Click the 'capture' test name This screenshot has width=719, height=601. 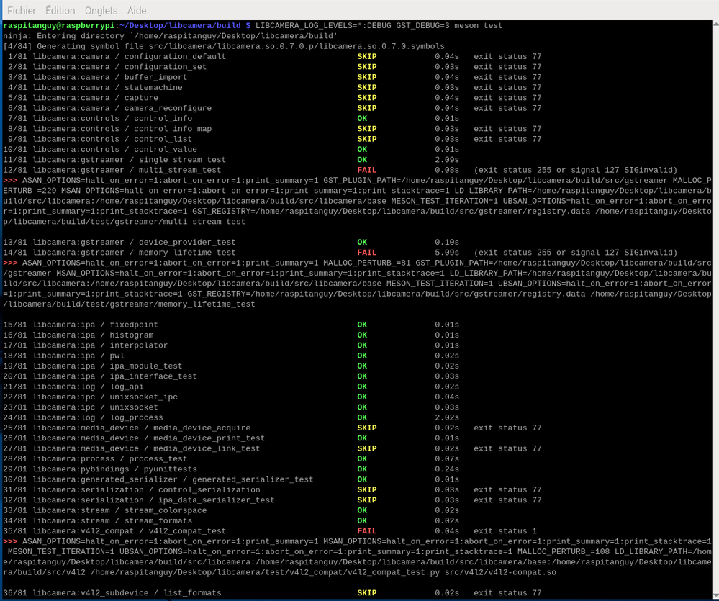pos(141,98)
